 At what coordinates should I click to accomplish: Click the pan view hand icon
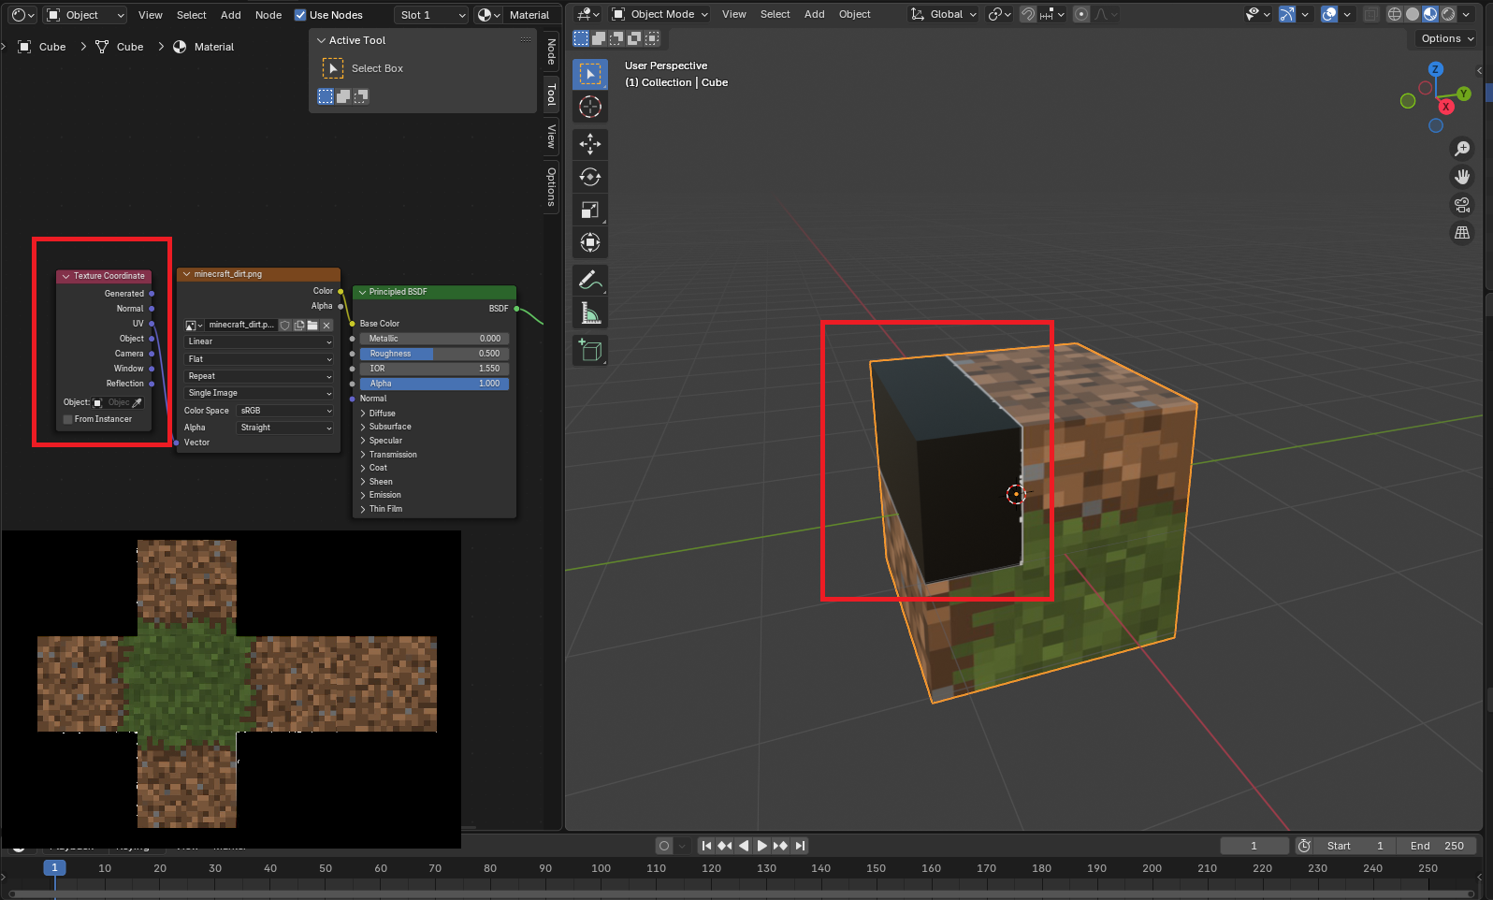tap(1462, 177)
